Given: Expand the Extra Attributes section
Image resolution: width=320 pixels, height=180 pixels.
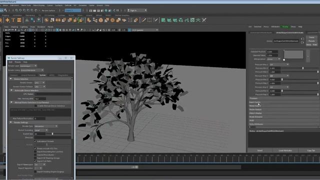Looking at the screenshot, I should coord(283,124).
